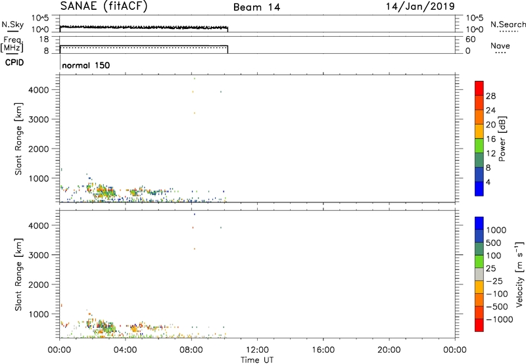The height and width of the screenshot is (364, 526).
Task: Click the 18 tick on frequency axis
Action: click(44, 39)
